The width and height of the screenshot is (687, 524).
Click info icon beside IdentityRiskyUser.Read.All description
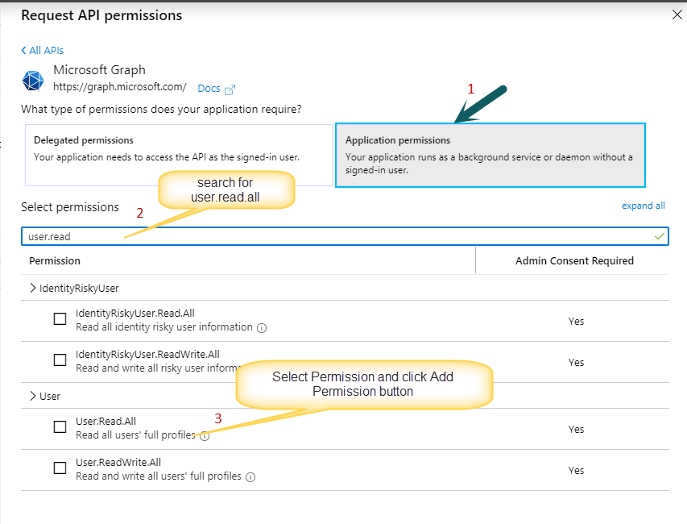pyautogui.click(x=262, y=328)
